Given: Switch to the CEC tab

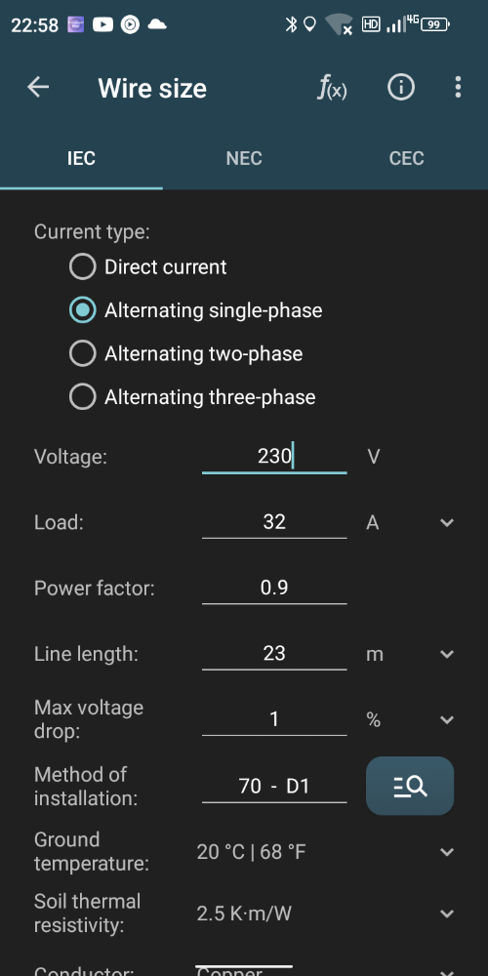Looking at the screenshot, I should [406, 158].
